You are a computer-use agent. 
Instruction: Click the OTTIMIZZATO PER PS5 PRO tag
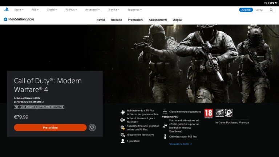point(51,107)
